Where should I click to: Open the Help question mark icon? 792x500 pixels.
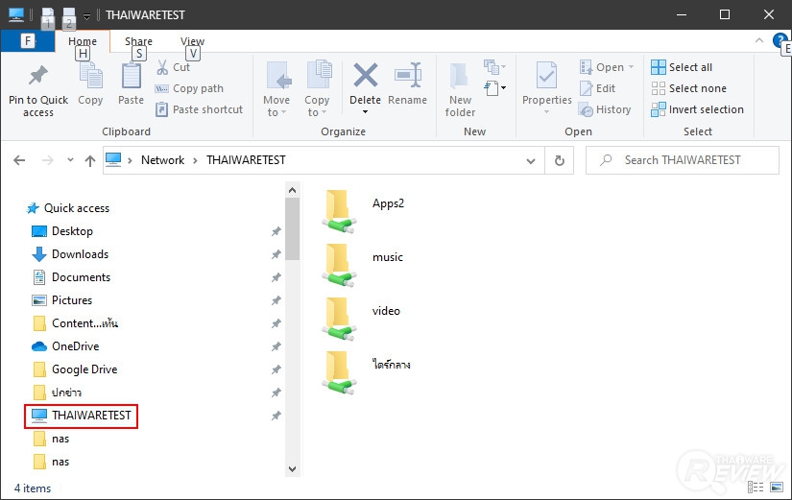point(780,40)
